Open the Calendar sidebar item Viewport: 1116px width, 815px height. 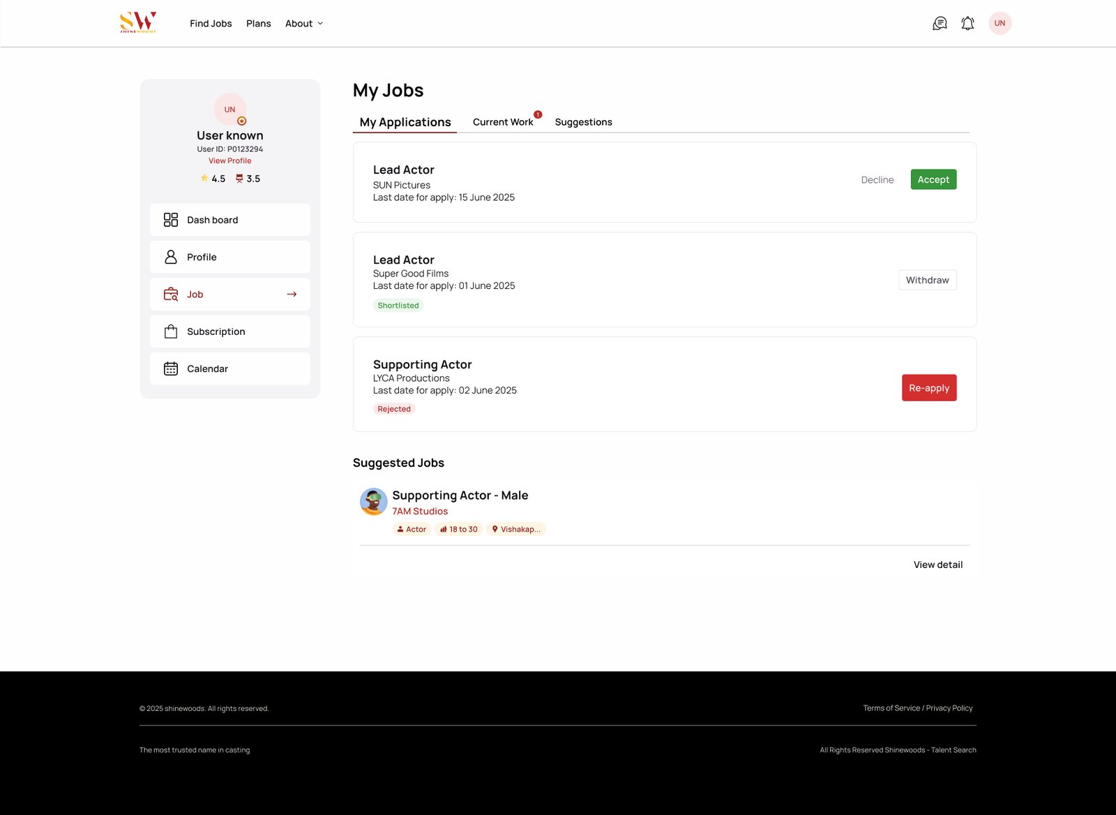(230, 368)
